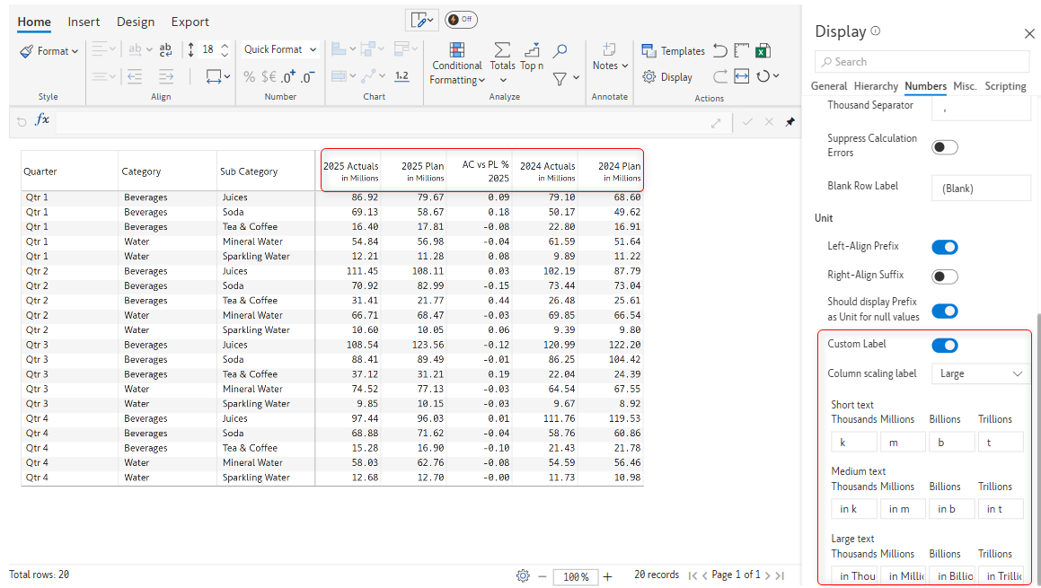Click the settings gear in status bar
Viewport: 1041px width, 588px height.
click(523, 575)
